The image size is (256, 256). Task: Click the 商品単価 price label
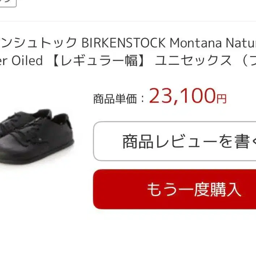(115, 99)
